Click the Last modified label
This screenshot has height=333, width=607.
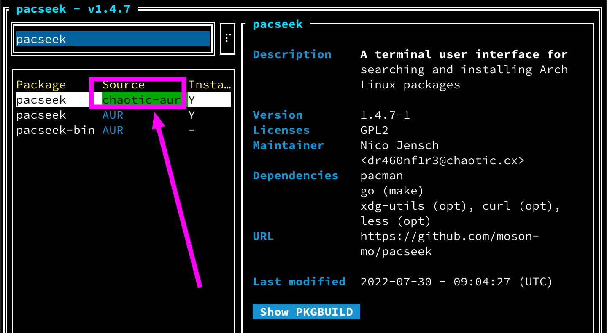click(299, 282)
